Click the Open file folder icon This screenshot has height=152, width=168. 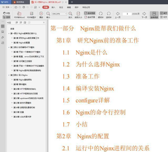[16, 7]
